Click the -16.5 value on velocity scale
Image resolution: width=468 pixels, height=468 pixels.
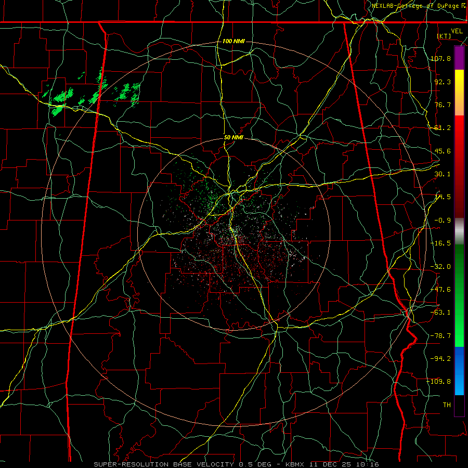[440, 243]
